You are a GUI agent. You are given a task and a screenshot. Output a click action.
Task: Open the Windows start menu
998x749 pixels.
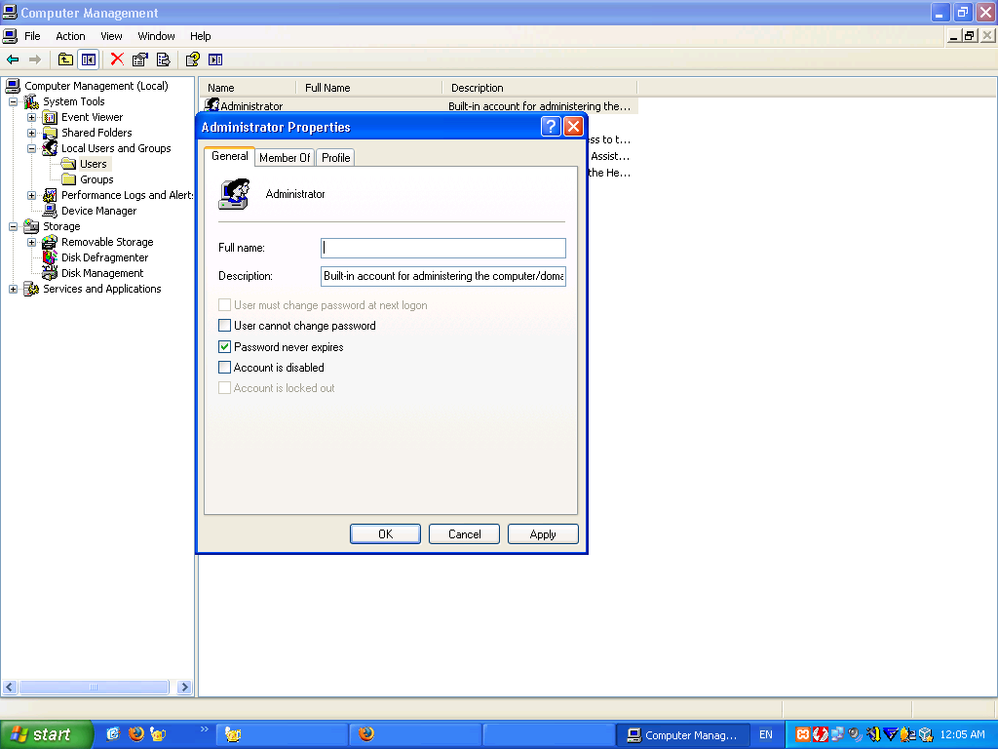(x=46, y=734)
